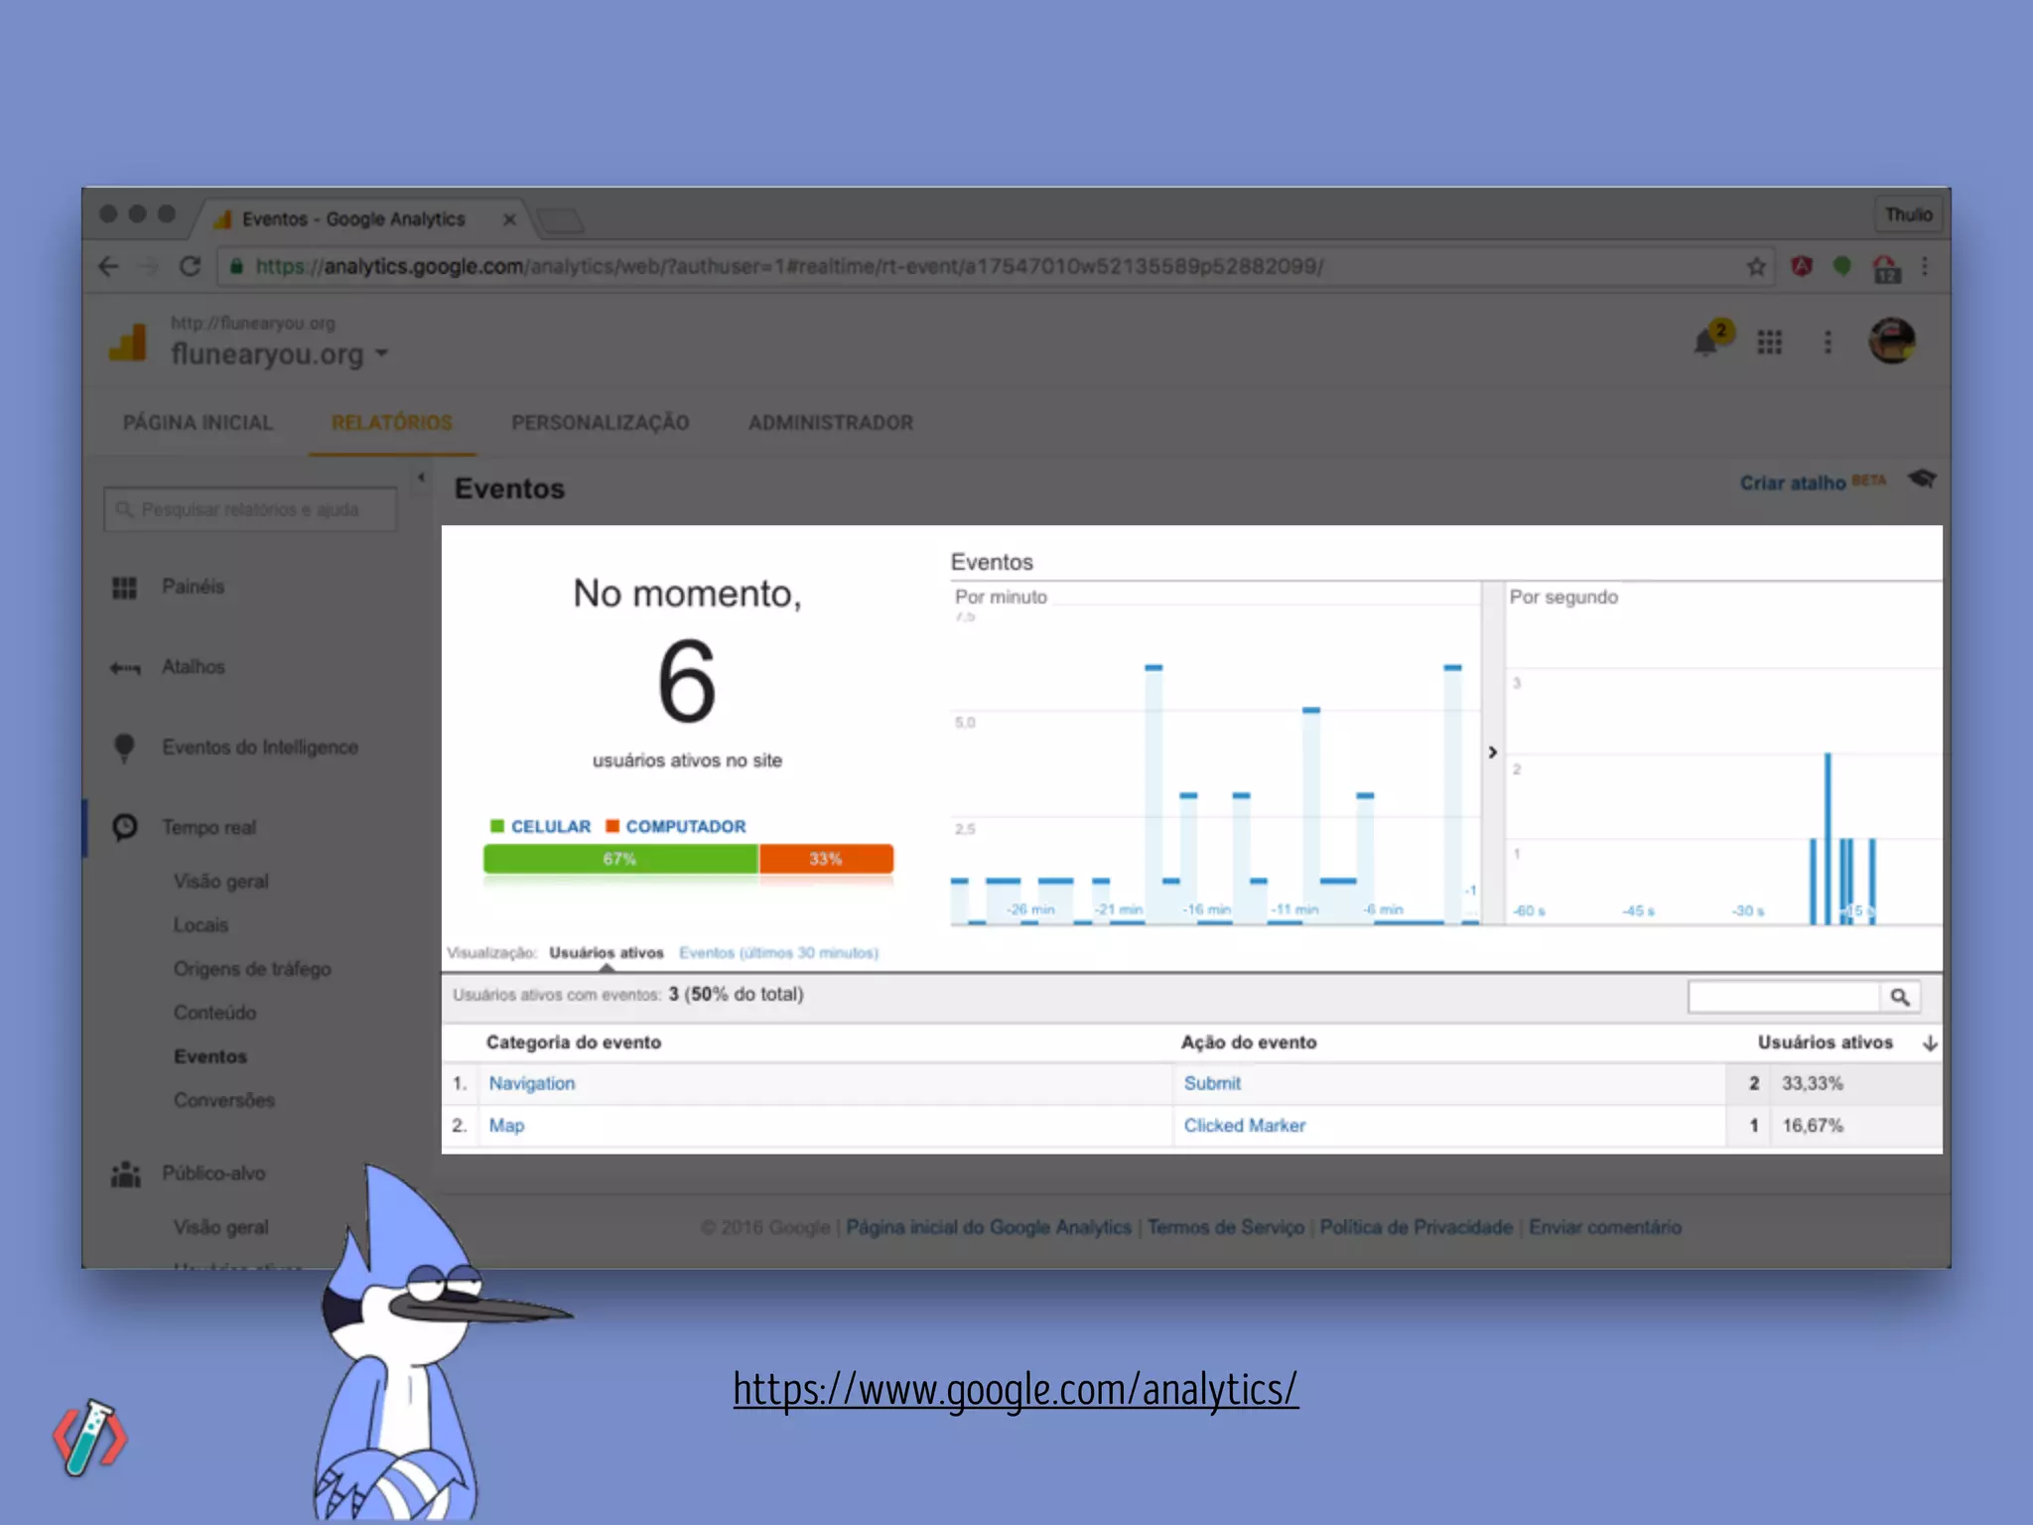Open Termos de Serviço footer link
The width and height of the screenshot is (2033, 1525).
(1226, 1228)
